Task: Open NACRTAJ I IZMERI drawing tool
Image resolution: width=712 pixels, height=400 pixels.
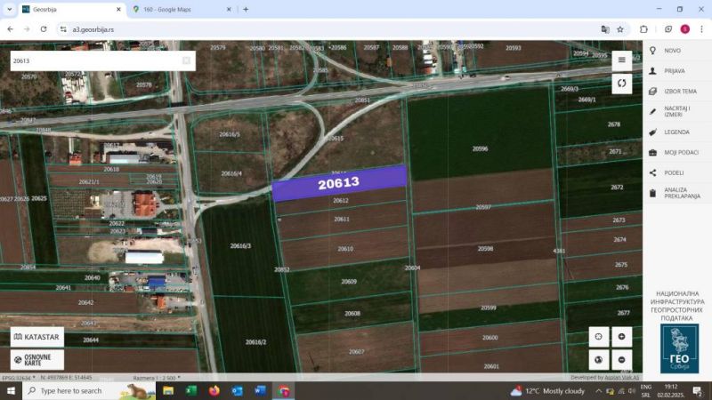Action: point(676,111)
